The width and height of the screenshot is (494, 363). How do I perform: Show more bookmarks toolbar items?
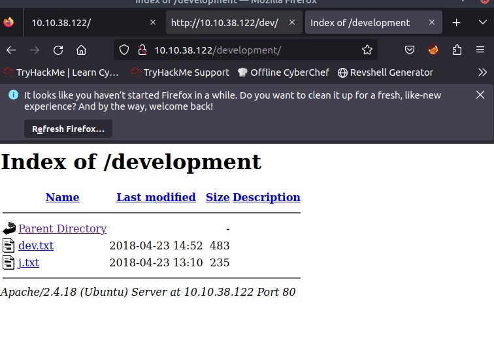coord(482,72)
